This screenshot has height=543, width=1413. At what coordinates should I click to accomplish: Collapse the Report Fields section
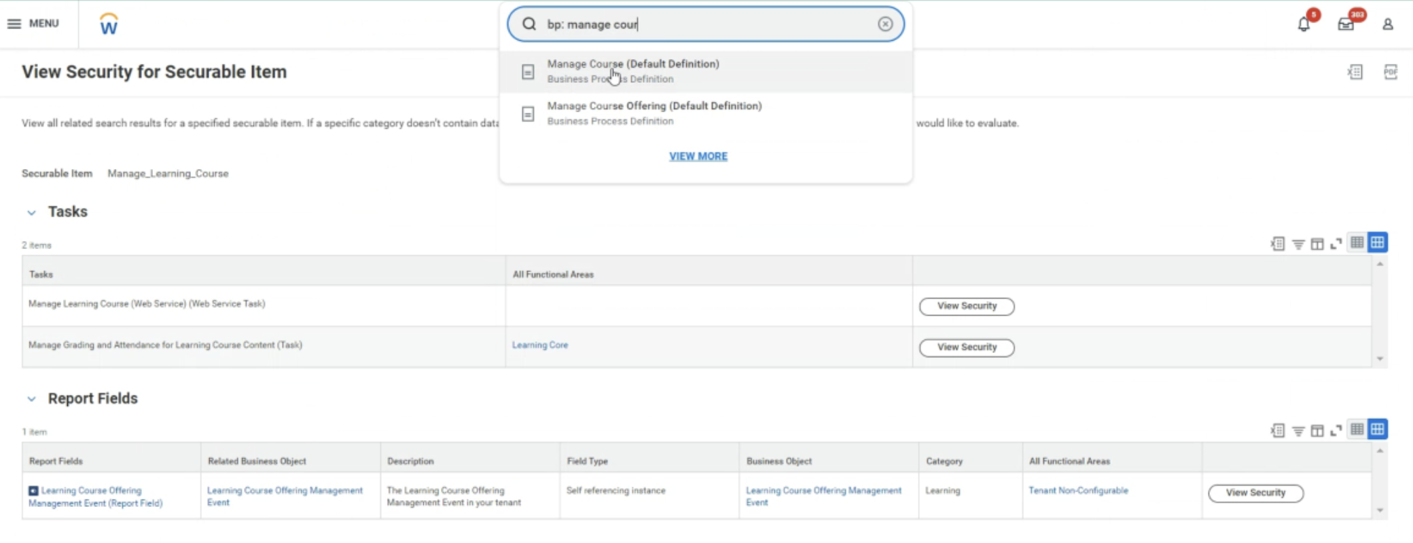(31, 399)
